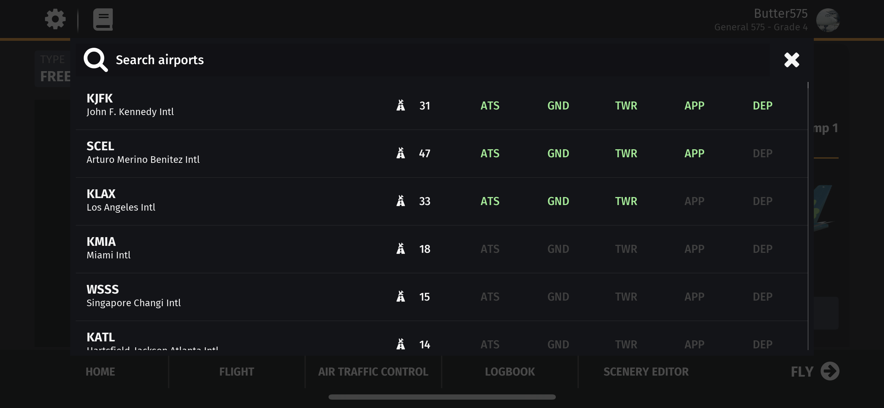Viewport: 884px width, 408px height.
Task: Open the Logbook tab
Action: pos(510,372)
